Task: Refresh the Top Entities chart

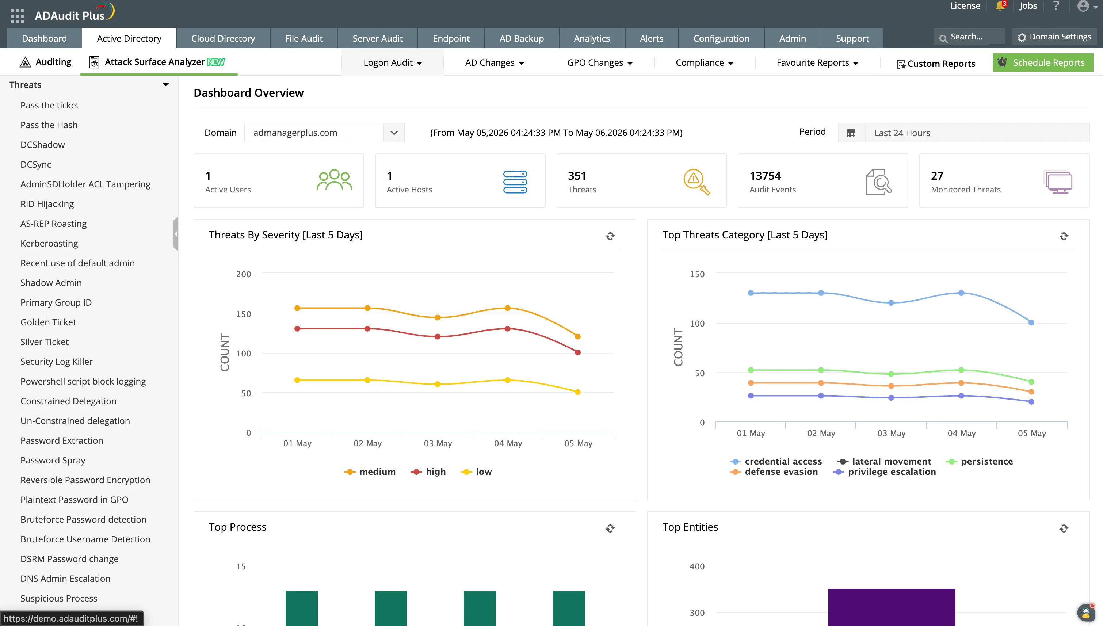Action: 1064,528
